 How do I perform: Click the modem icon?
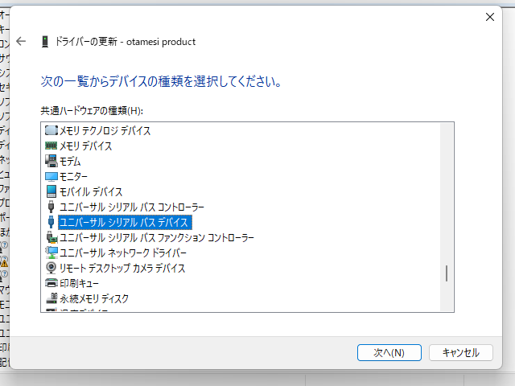(51, 161)
